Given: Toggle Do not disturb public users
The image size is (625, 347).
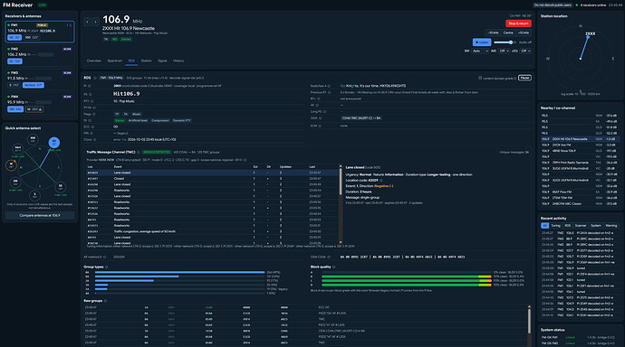Looking at the screenshot, I should click(x=553, y=5).
